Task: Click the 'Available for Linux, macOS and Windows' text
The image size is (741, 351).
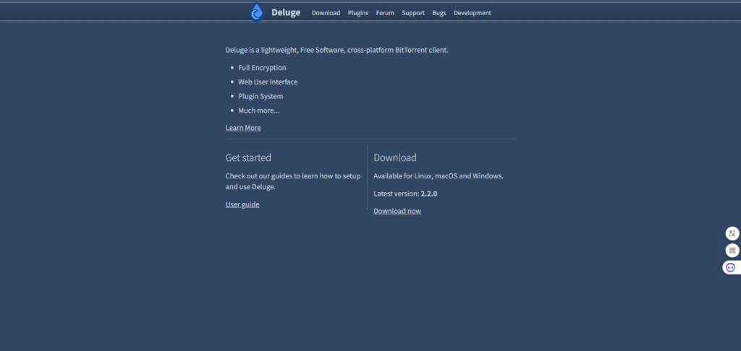Action: click(x=439, y=176)
